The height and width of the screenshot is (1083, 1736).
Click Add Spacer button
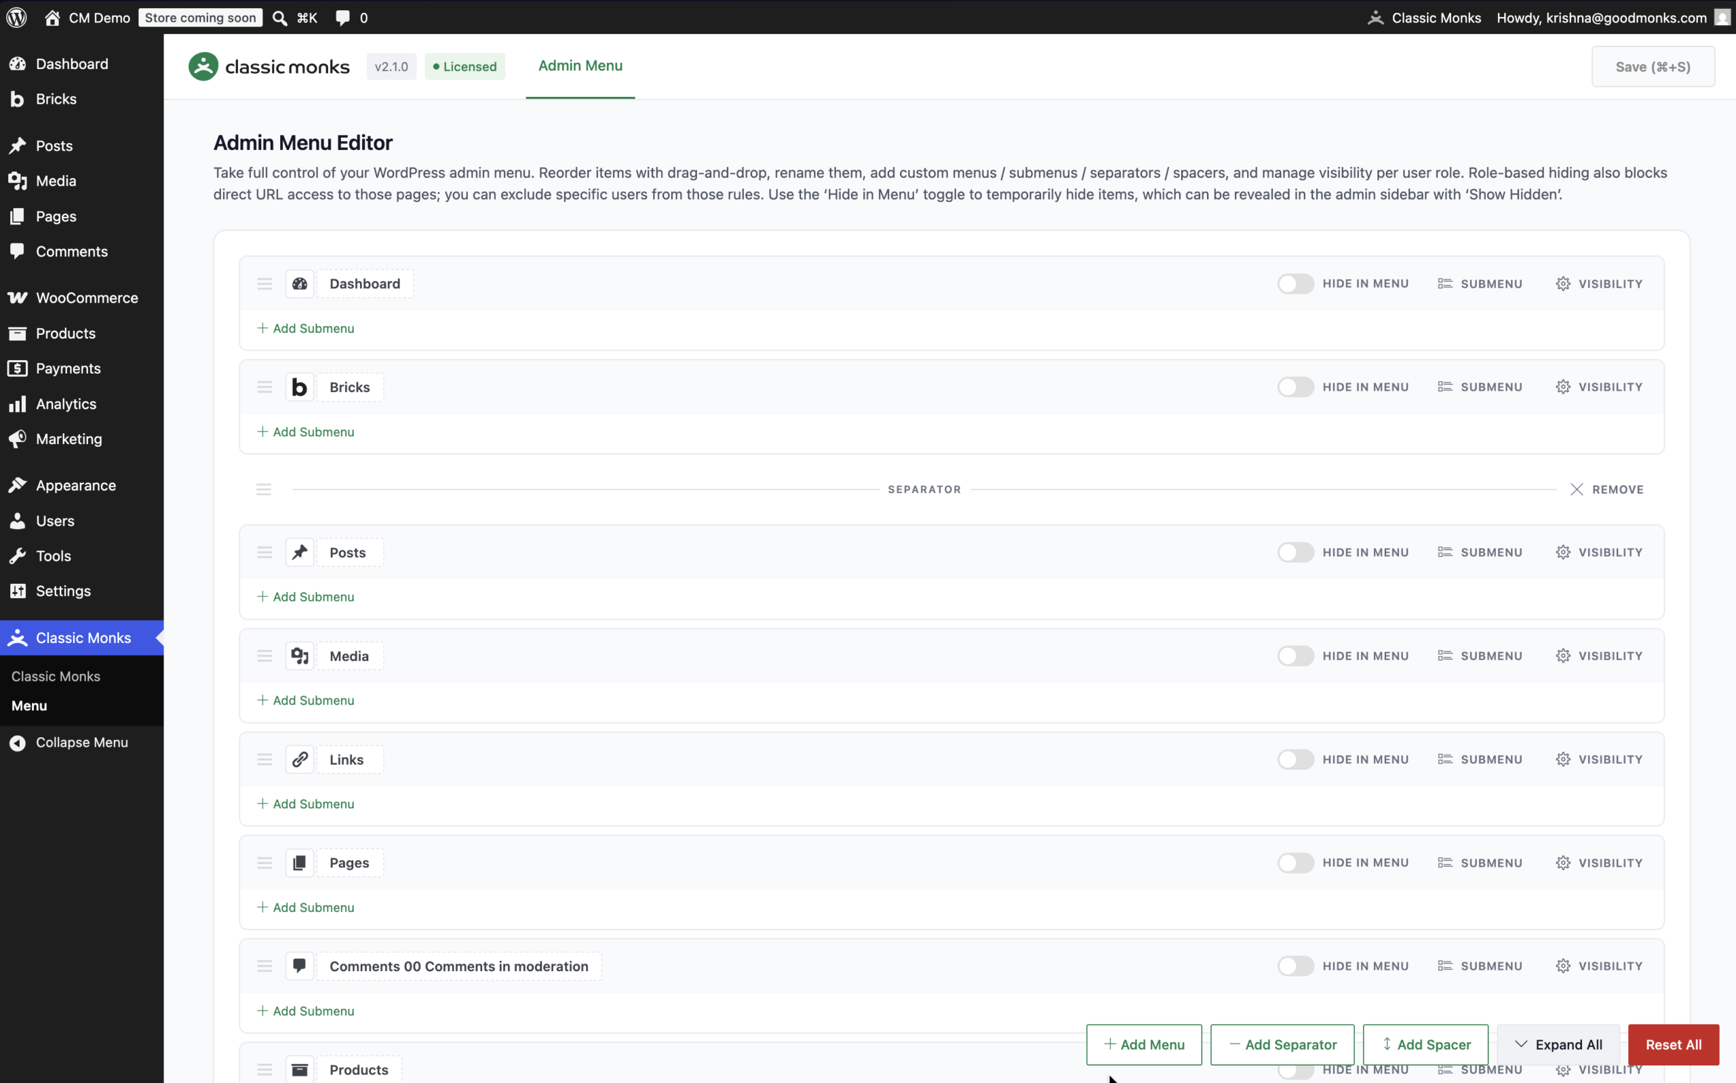[x=1425, y=1044]
